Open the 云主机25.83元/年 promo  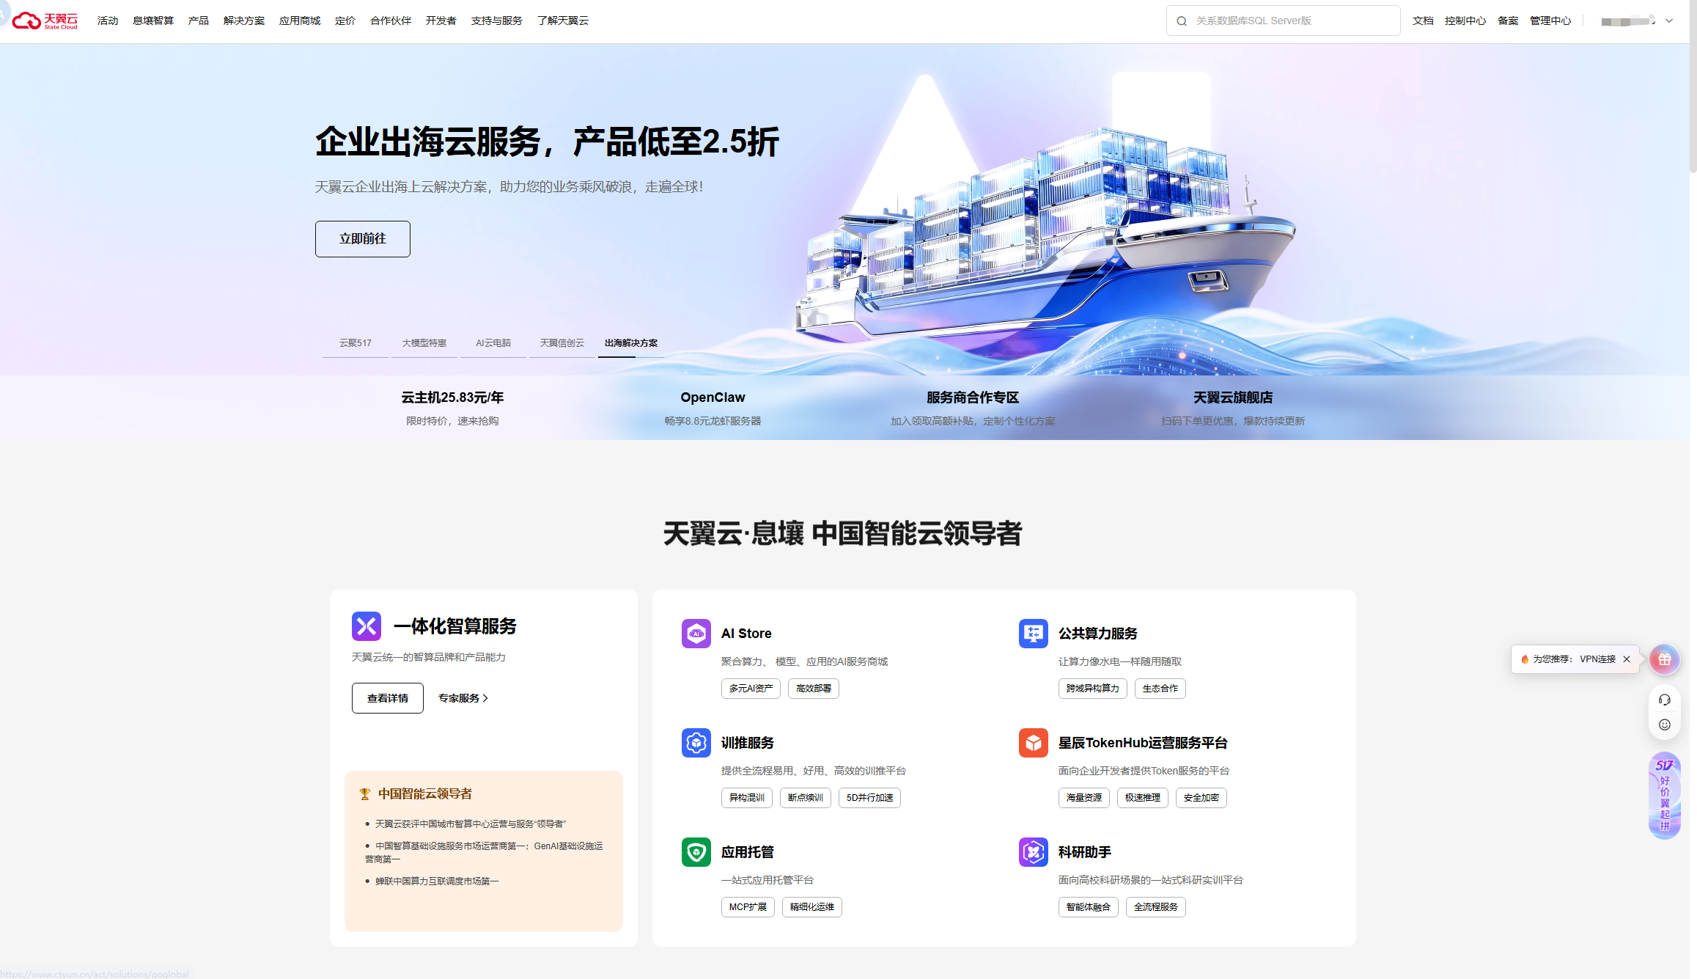pyautogui.click(x=452, y=408)
